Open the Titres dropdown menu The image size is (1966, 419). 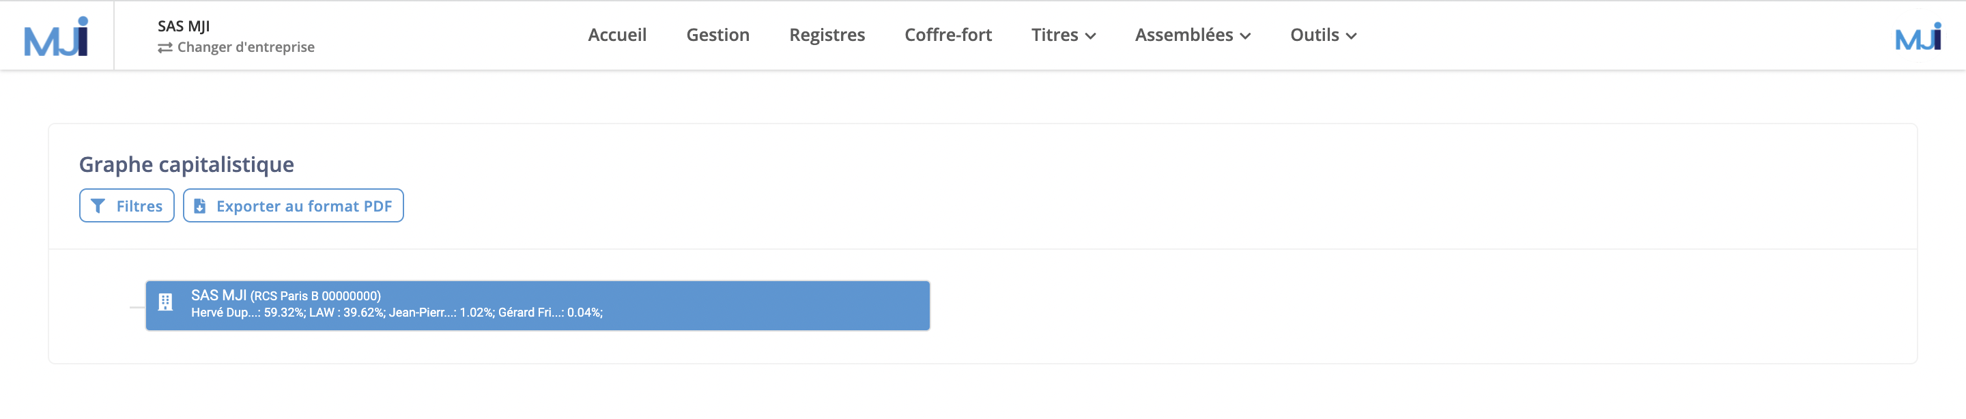[1063, 35]
